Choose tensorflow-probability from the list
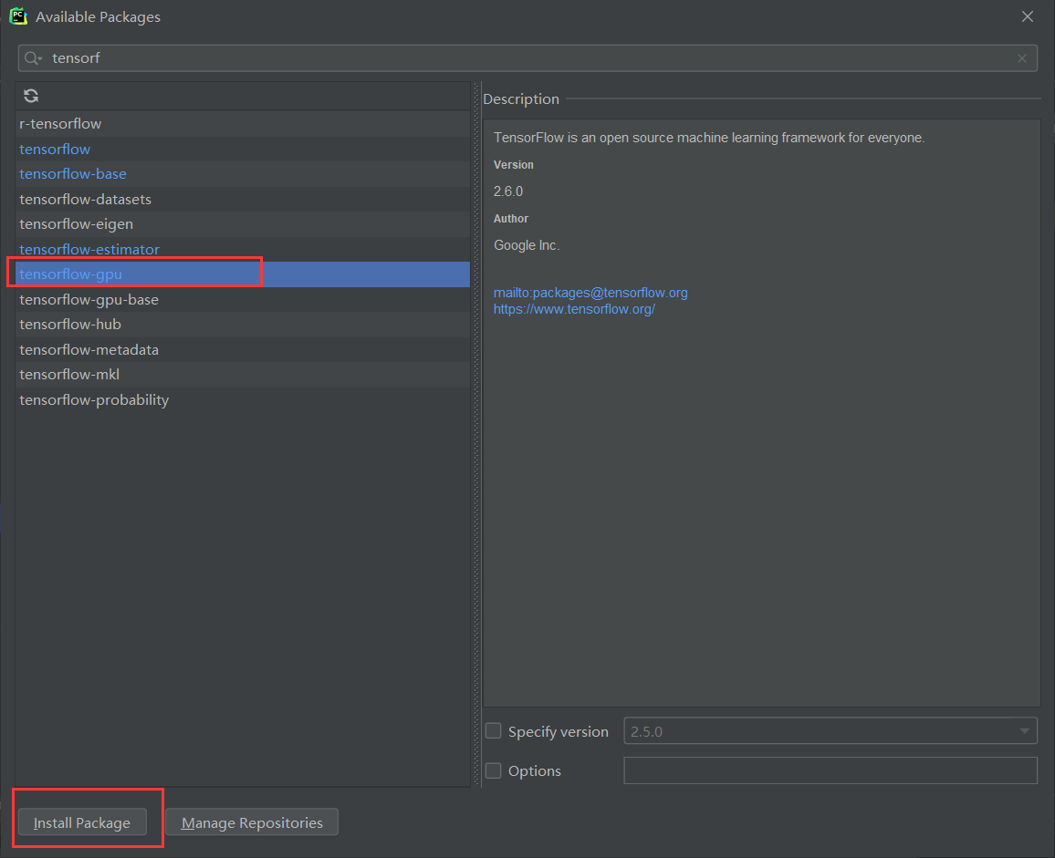 [x=94, y=399]
